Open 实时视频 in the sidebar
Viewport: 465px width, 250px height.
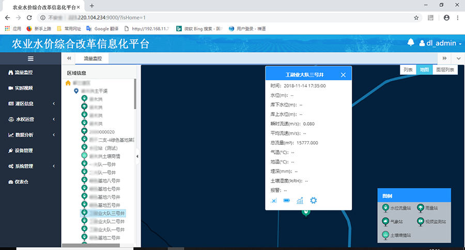click(x=23, y=88)
